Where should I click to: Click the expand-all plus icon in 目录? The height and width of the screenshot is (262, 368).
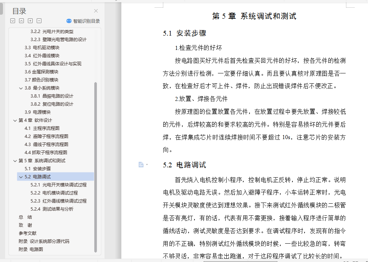click(x=30, y=21)
